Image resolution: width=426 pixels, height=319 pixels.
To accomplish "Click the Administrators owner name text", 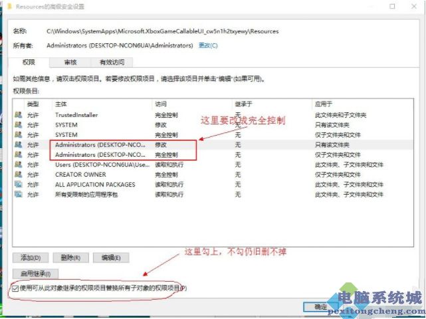I will (x=120, y=45).
